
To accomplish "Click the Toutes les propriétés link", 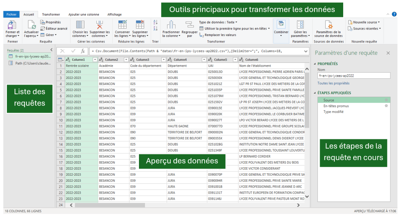I will tap(334, 83).
